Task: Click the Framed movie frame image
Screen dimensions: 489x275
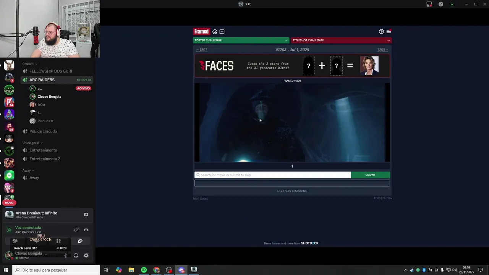Action: 292,122
